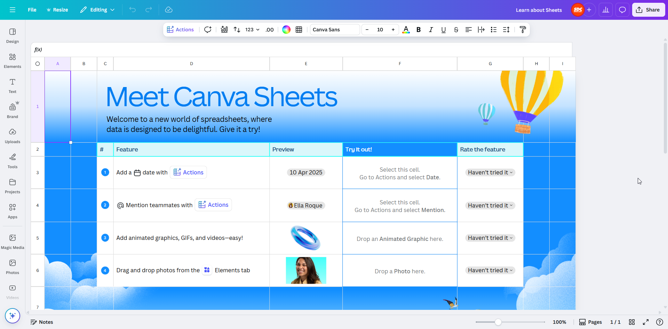Open 'Haven't tried it' dropdown in row 6
Viewport: 668px width, 329px height.
click(490, 270)
